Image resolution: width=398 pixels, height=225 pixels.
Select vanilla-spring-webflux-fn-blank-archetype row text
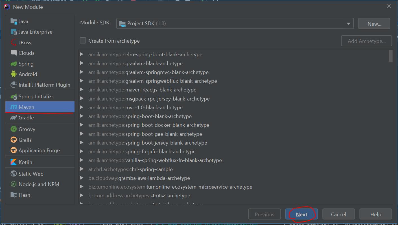[155, 160]
